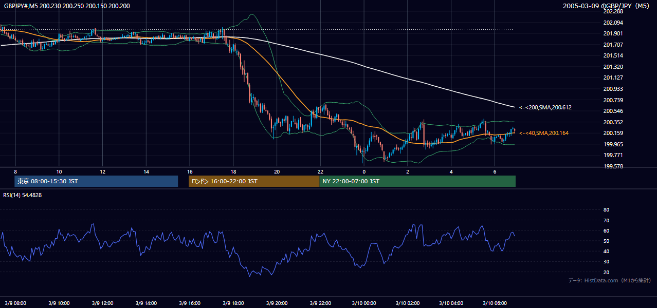Click the orange 40,SMA,200.164 label
657x308 pixels.
point(544,133)
